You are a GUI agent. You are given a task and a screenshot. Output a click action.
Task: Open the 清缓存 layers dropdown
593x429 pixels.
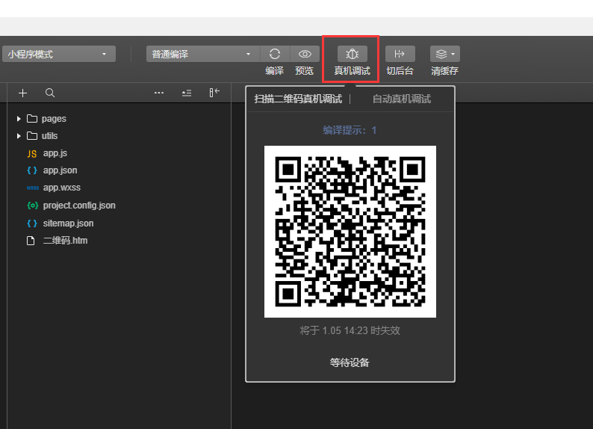445,54
